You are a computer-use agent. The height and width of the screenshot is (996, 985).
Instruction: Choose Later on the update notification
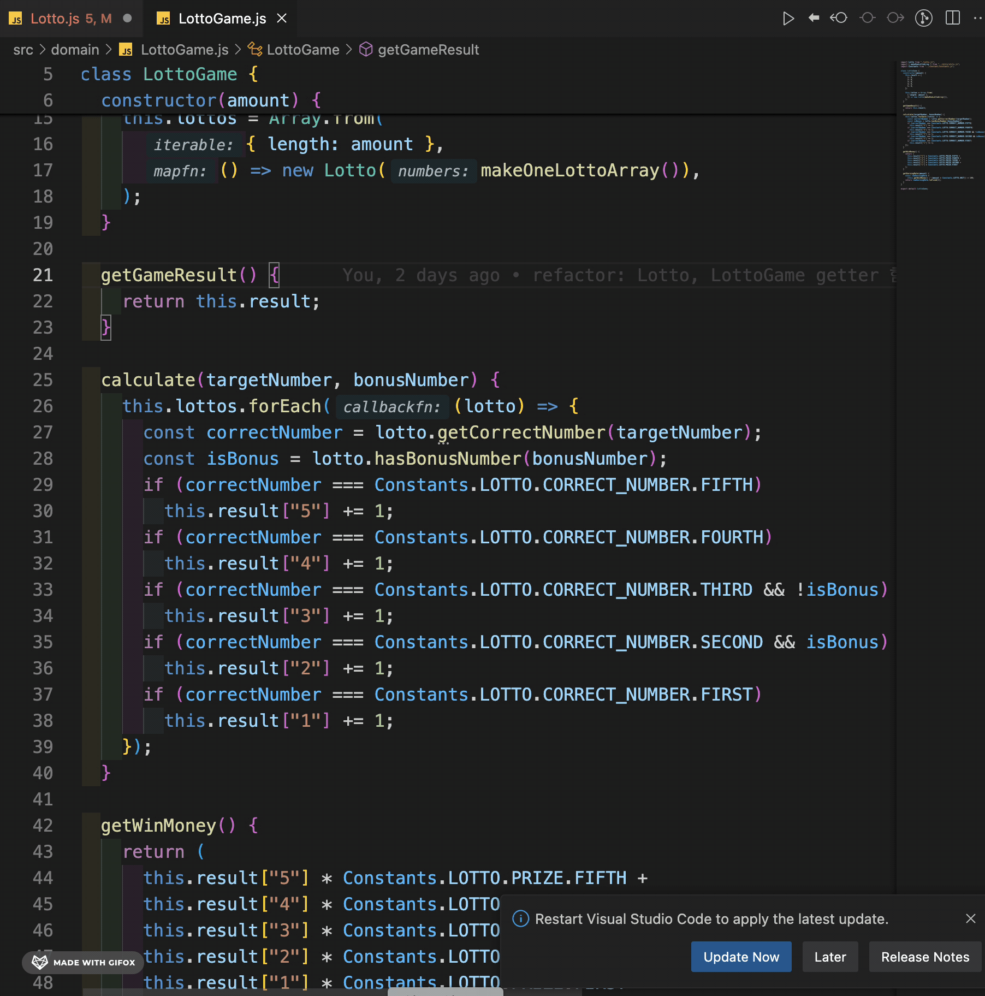click(830, 957)
